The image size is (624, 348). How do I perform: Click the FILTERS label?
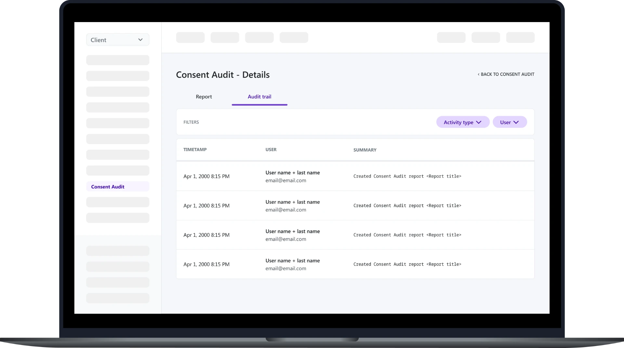191,122
